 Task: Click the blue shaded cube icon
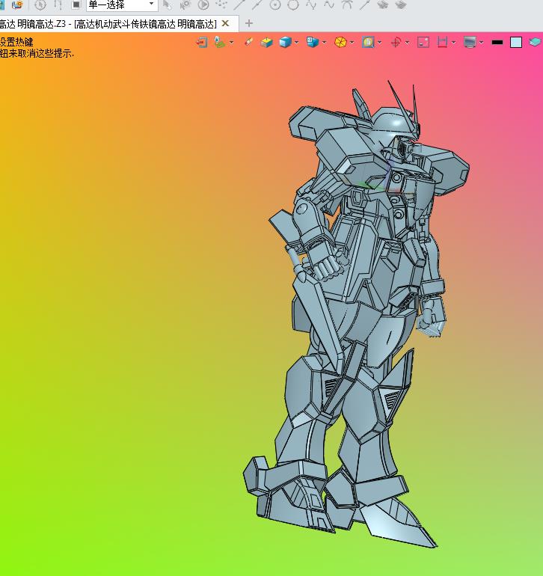click(285, 42)
